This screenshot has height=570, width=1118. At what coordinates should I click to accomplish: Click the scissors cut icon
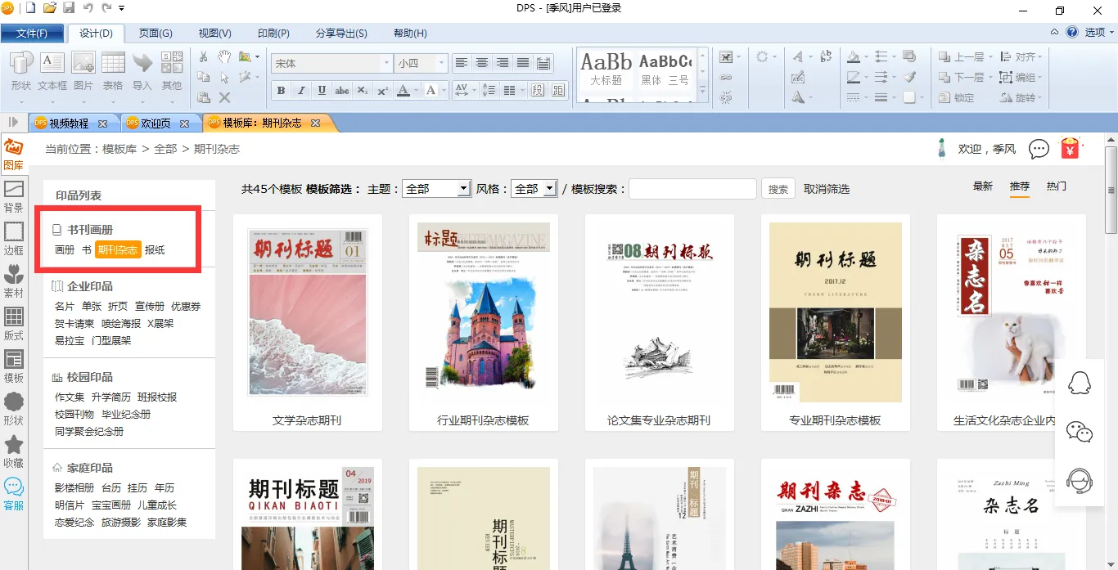(x=204, y=56)
